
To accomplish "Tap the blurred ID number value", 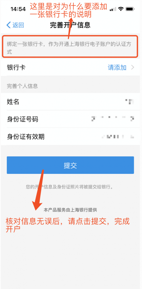I will [x=113, y=119].
